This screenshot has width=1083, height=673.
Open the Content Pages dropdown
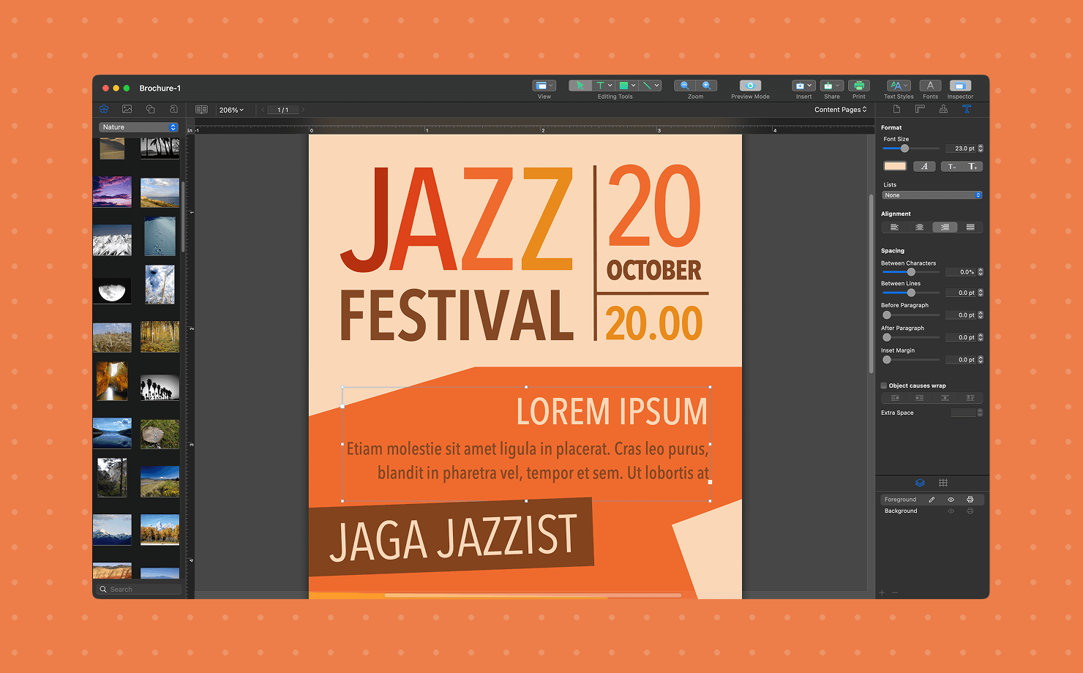(840, 109)
